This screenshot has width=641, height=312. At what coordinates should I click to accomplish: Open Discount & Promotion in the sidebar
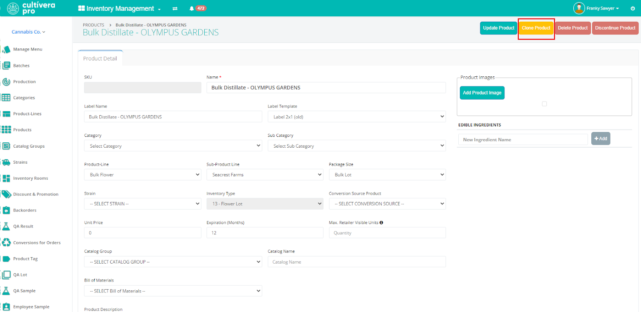pos(36,194)
